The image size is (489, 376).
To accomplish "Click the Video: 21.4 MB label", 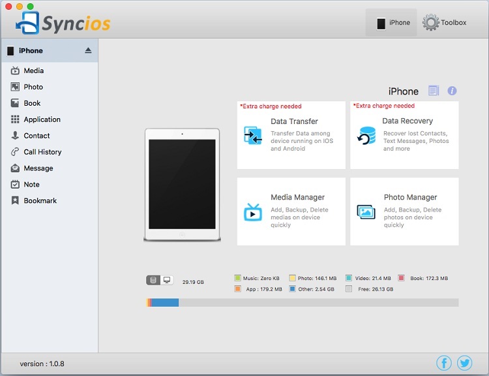I will pos(373,278).
